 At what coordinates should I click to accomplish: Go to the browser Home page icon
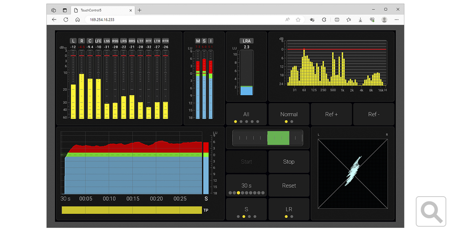pyautogui.click(x=77, y=20)
